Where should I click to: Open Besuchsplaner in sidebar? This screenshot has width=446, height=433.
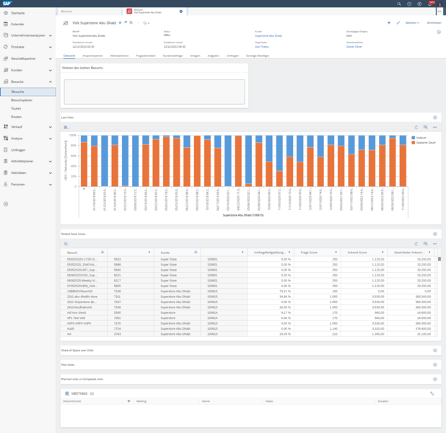pos(22,100)
